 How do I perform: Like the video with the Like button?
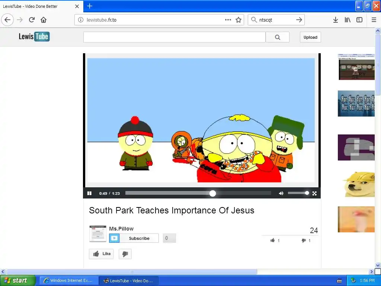click(x=101, y=254)
